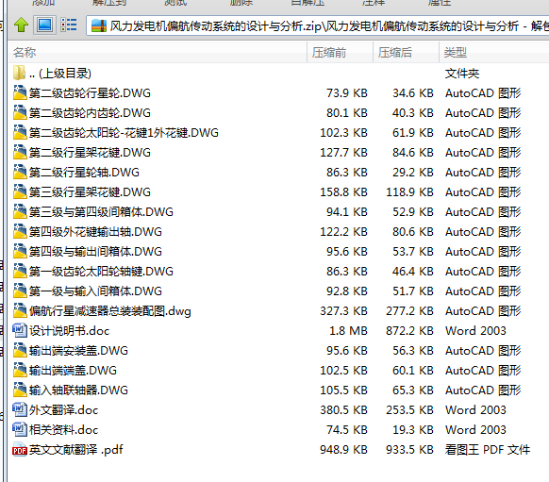Viewport: 549px width, 482px height.
Task: Select file name 输出端端盖.DWG
Action: click(x=73, y=371)
